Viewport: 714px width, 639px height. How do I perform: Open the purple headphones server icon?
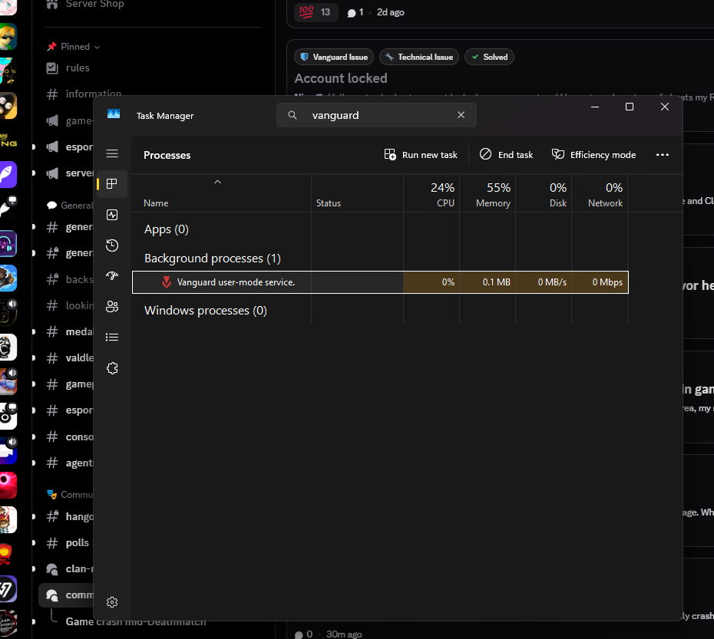click(8, 243)
